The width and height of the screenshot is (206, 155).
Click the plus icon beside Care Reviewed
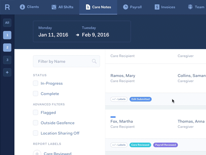[x=37, y=153]
